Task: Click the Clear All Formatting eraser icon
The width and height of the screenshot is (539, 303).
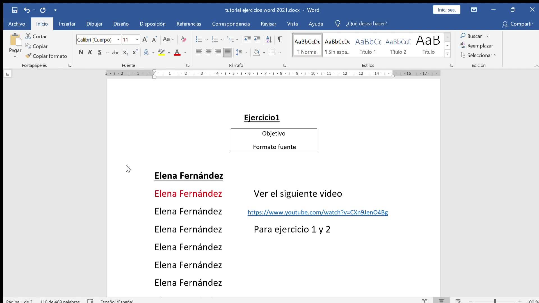Action: pyautogui.click(x=184, y=39)
